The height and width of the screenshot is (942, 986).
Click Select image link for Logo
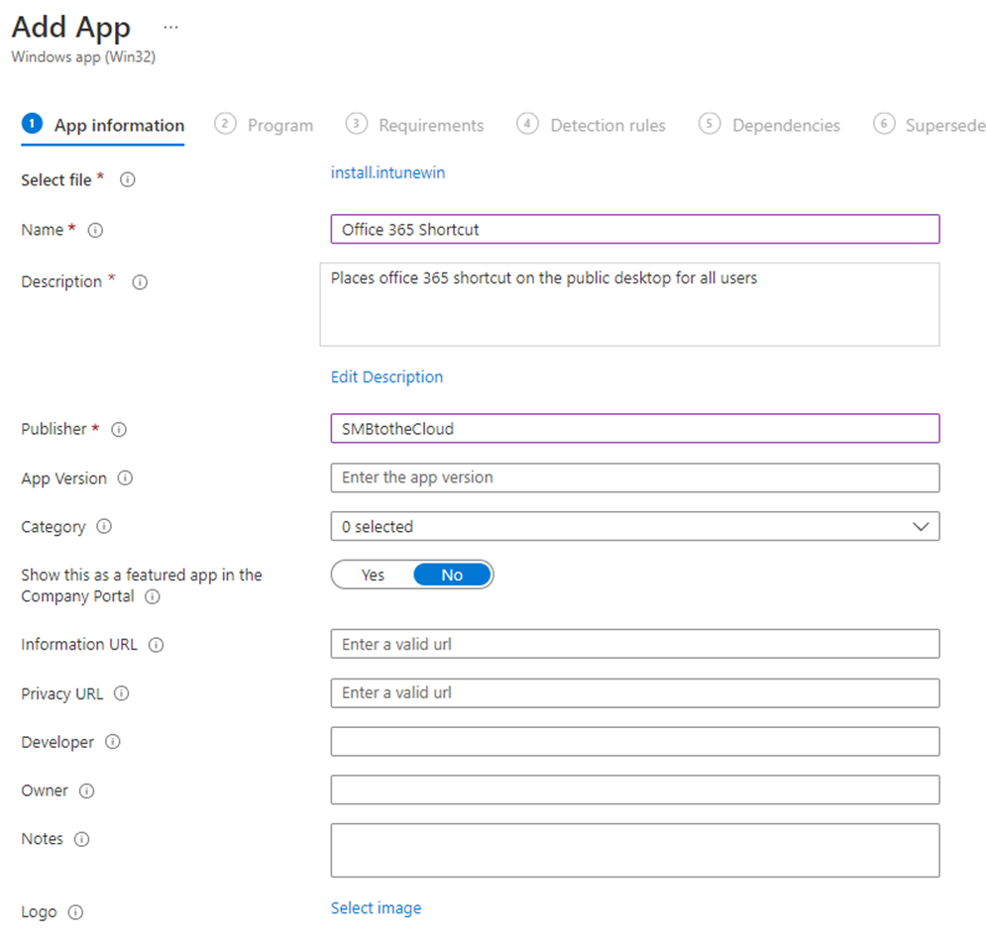[376, 908]
